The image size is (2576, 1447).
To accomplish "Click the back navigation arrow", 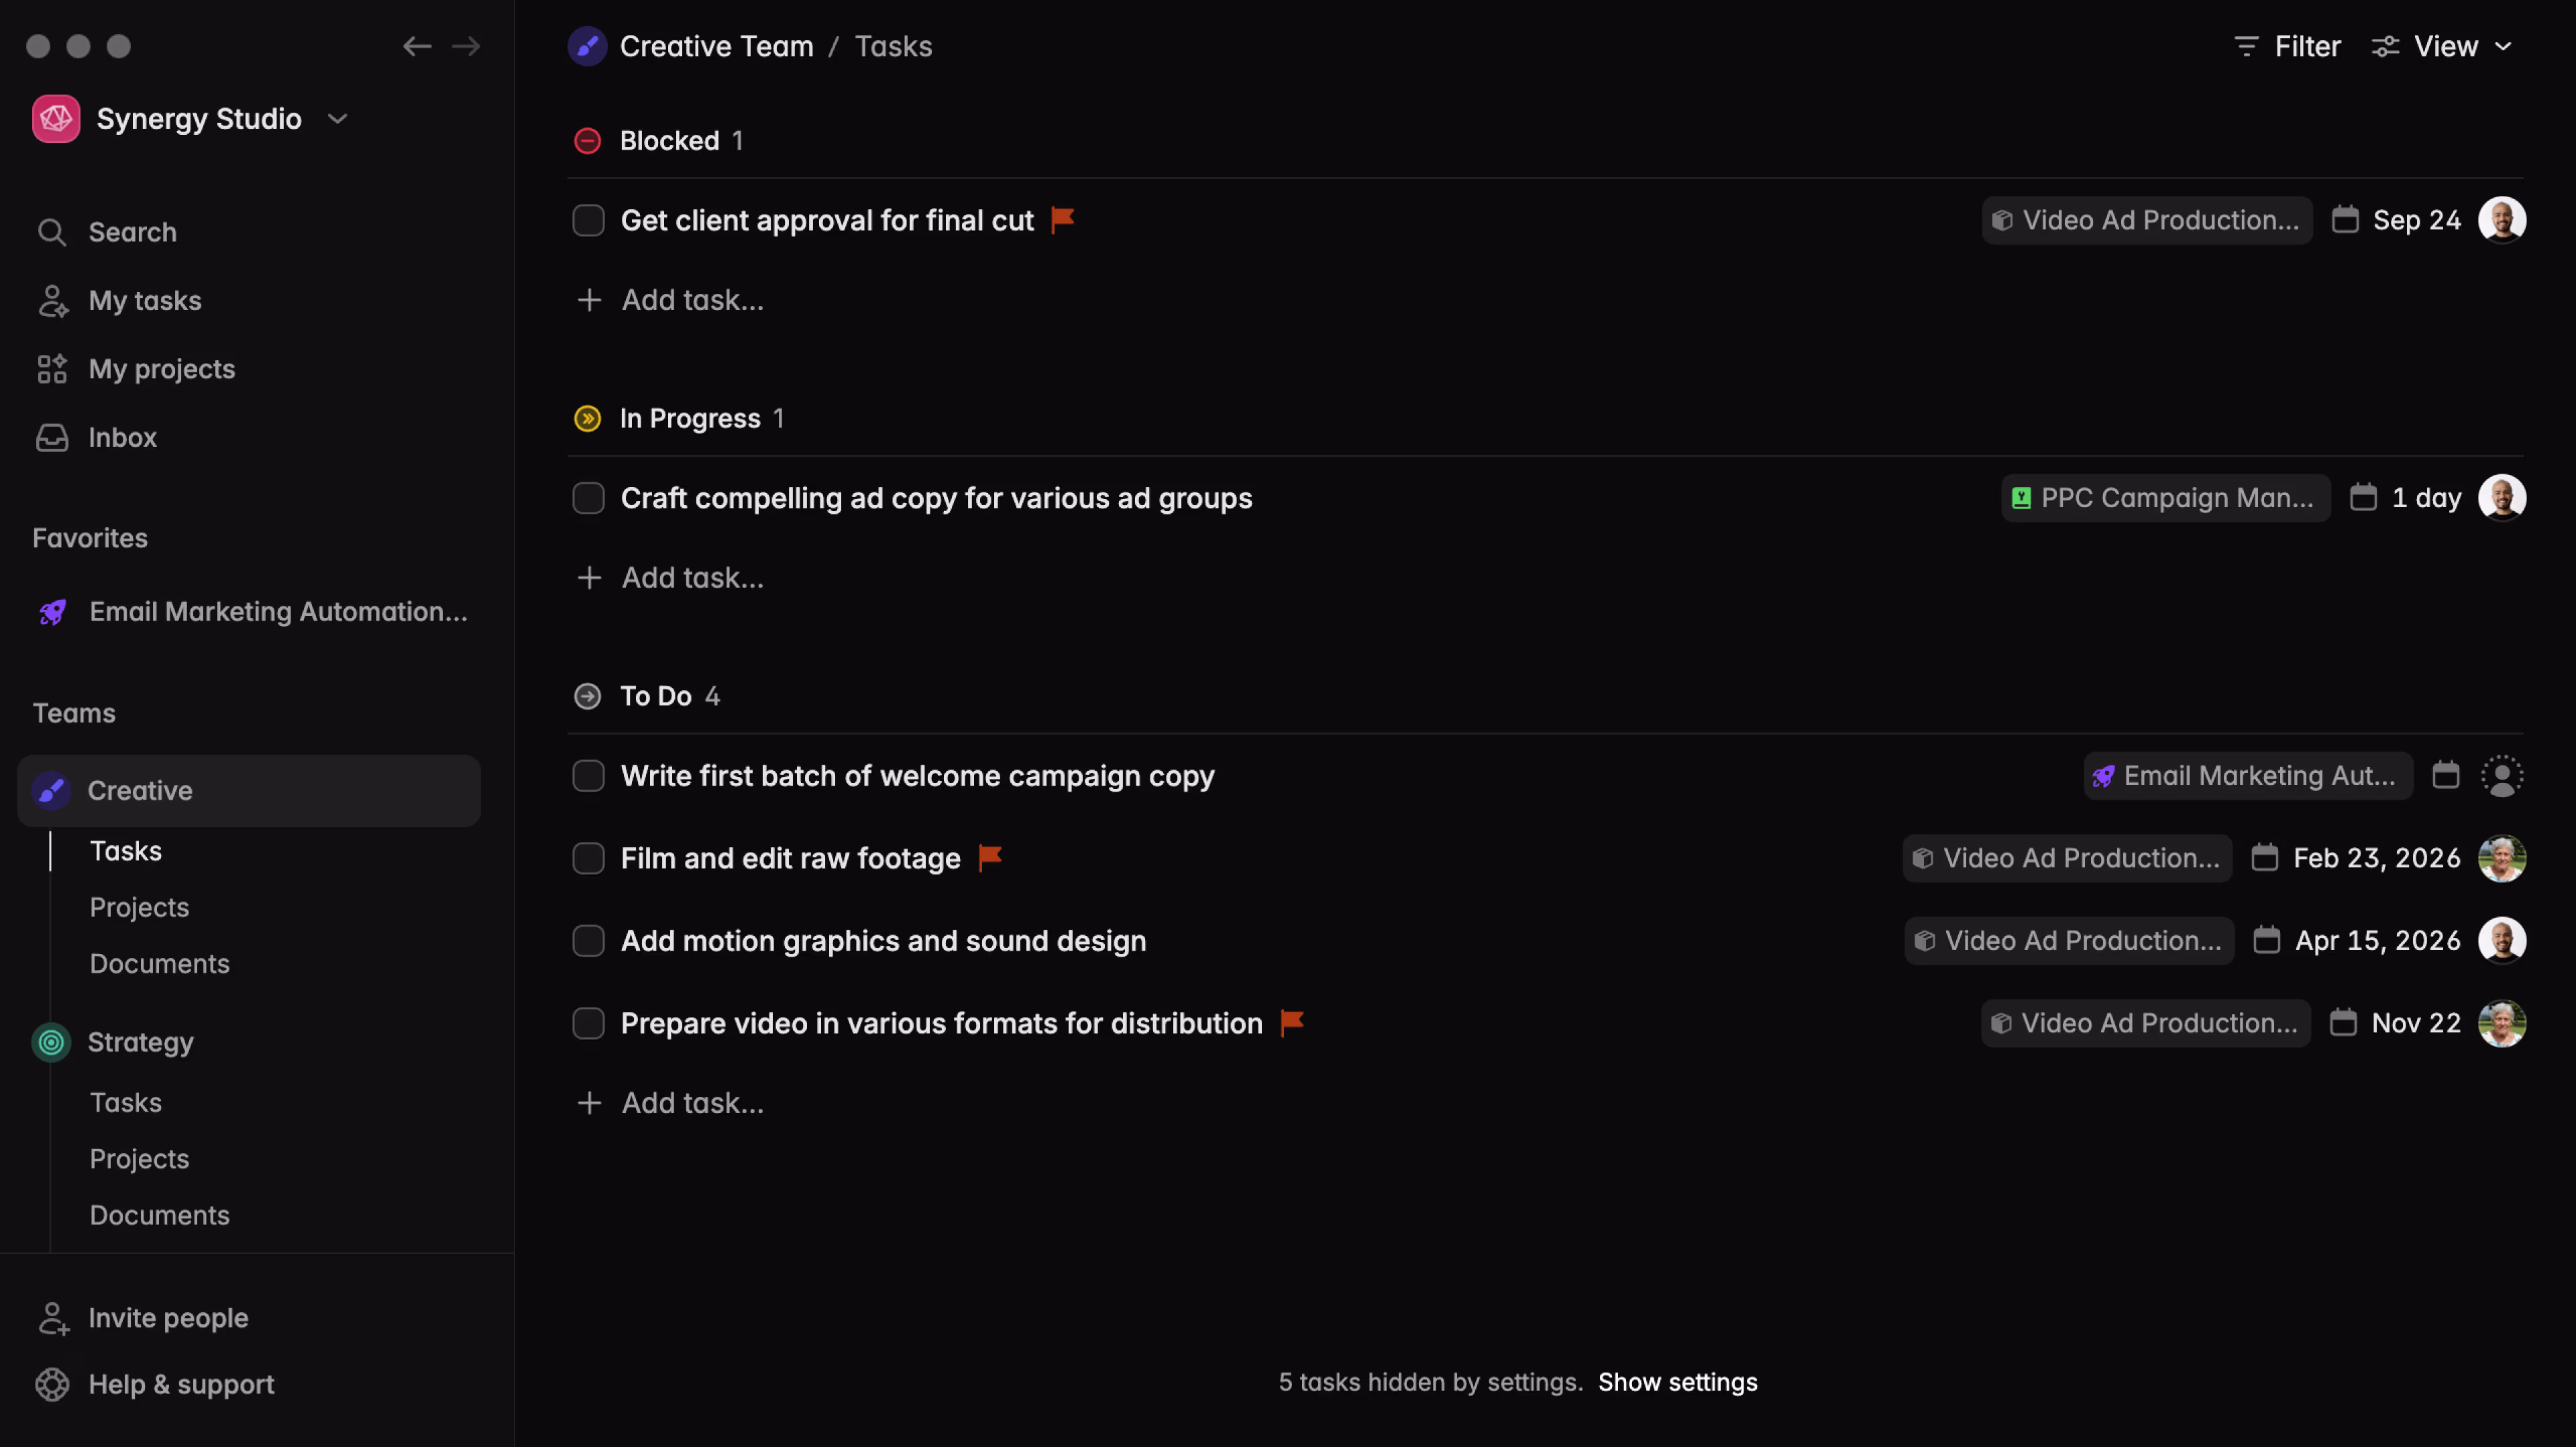I will click(416, 46).
